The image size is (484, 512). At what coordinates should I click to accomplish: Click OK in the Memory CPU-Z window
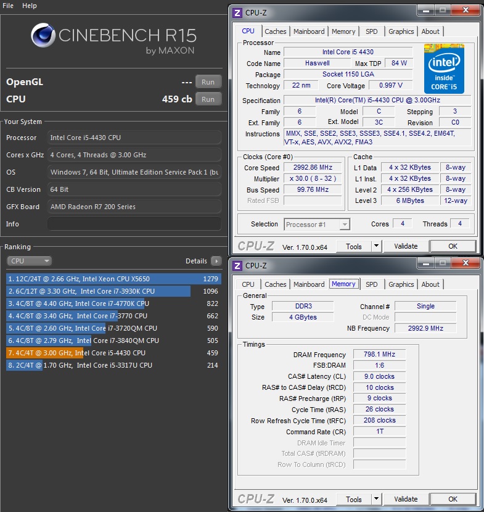pos(453,499)
